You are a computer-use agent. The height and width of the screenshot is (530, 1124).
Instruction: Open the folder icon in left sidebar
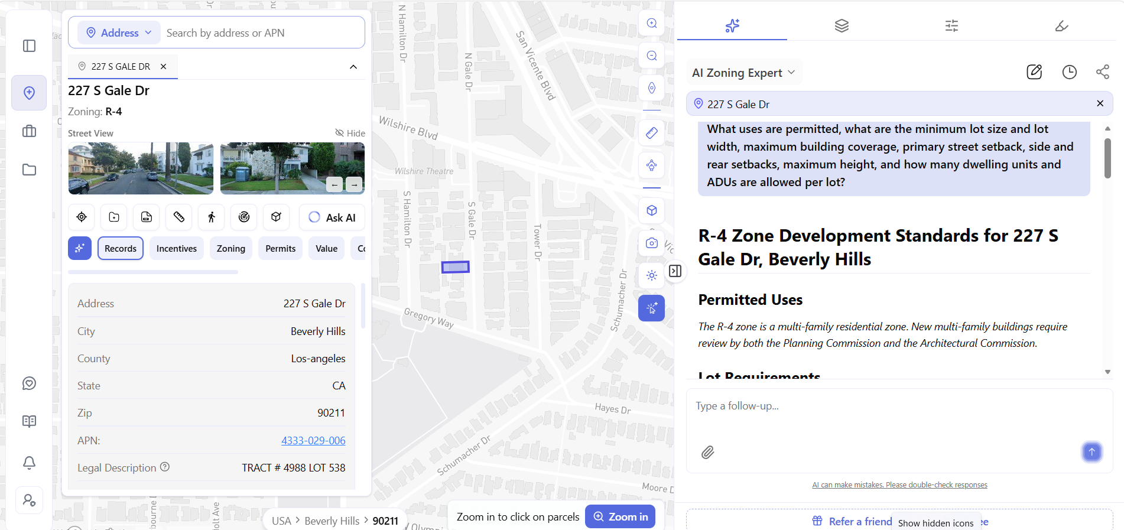(x=29, y=170)
